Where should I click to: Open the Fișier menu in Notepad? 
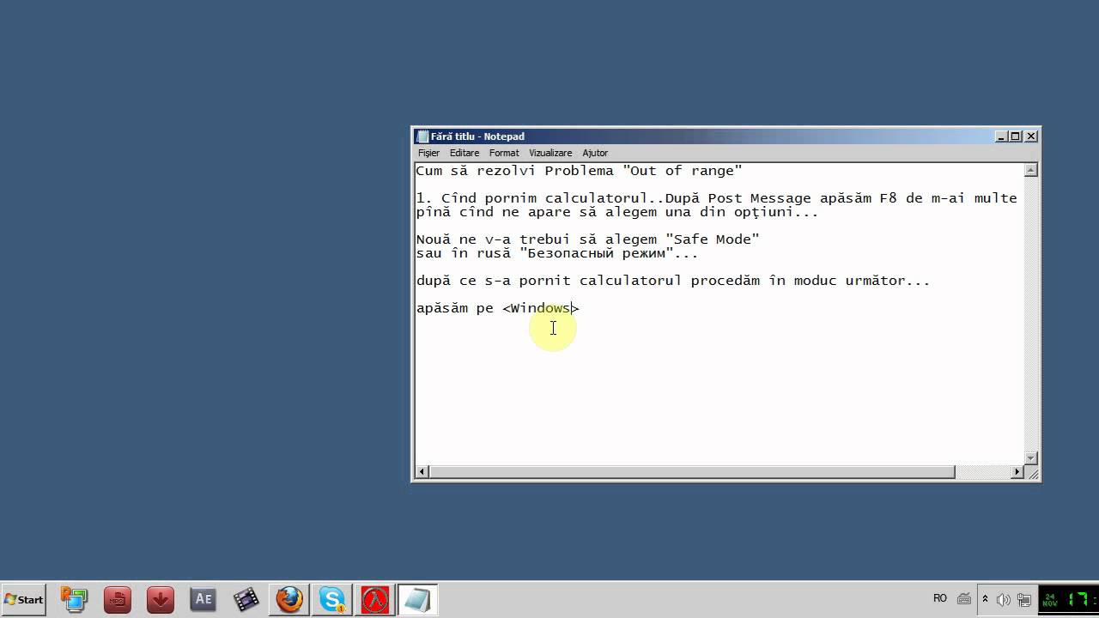tap(428, 153)
